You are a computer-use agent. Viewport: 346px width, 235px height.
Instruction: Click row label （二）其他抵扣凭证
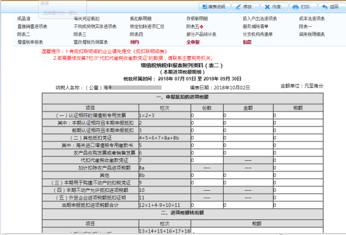pyautogui.click(x=91, y=138)
